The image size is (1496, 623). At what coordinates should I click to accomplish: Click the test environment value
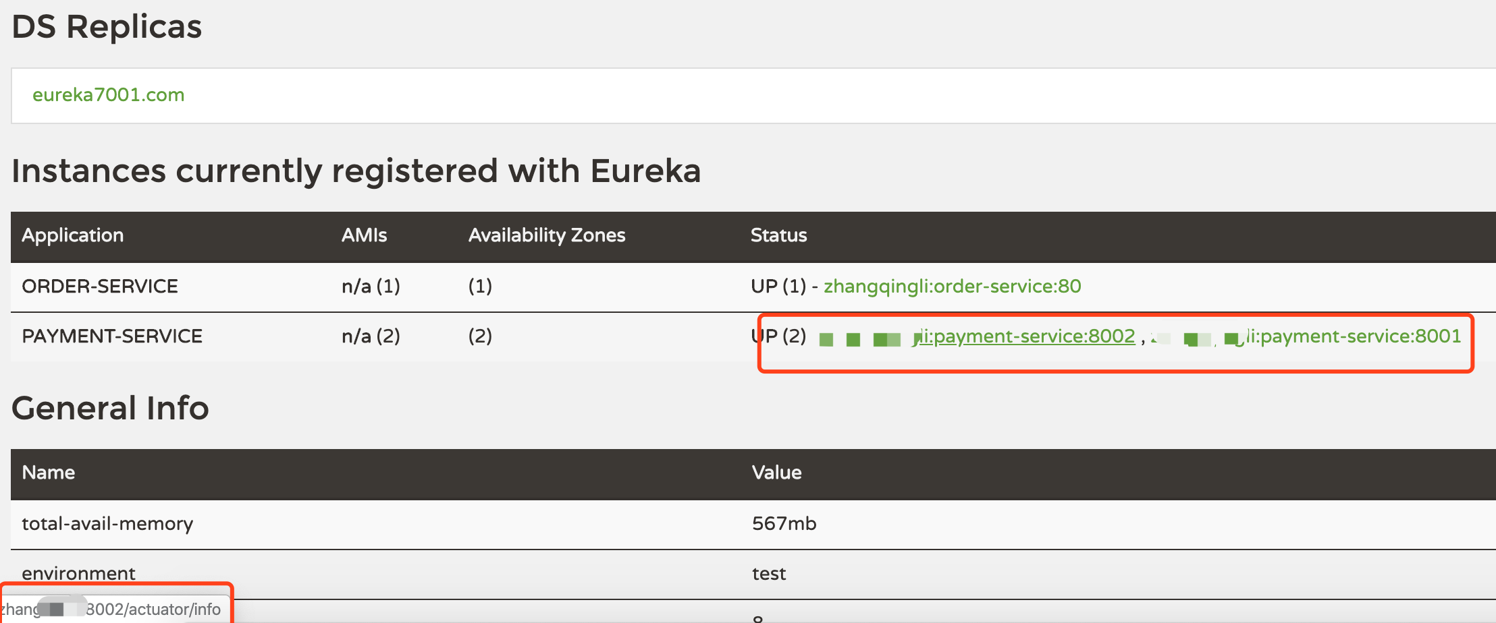click(x=769, y=574)
